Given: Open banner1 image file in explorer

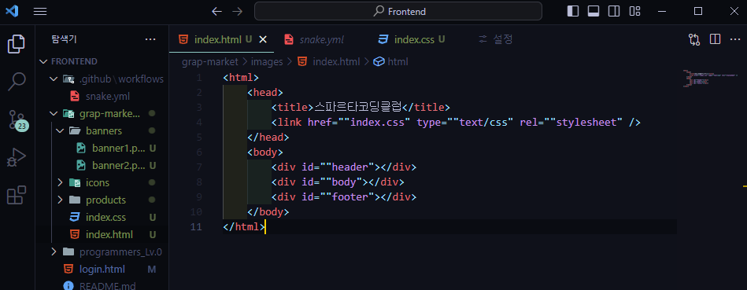Looking at the screenshot, I should point(117,148).
